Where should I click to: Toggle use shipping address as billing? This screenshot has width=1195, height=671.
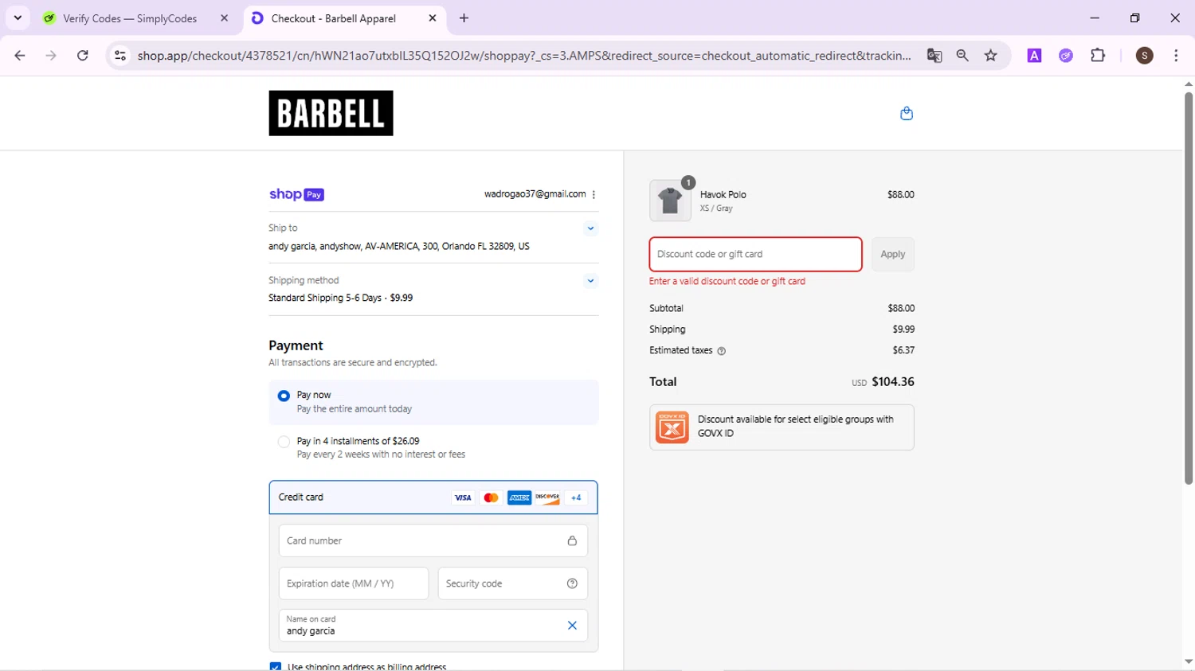click(x=275, y=666)
